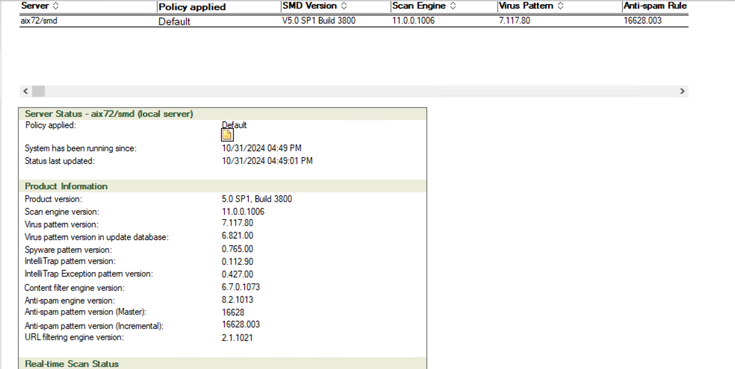
Task: Click the horizontal scrollbar thumb
Action: (38, 91)
